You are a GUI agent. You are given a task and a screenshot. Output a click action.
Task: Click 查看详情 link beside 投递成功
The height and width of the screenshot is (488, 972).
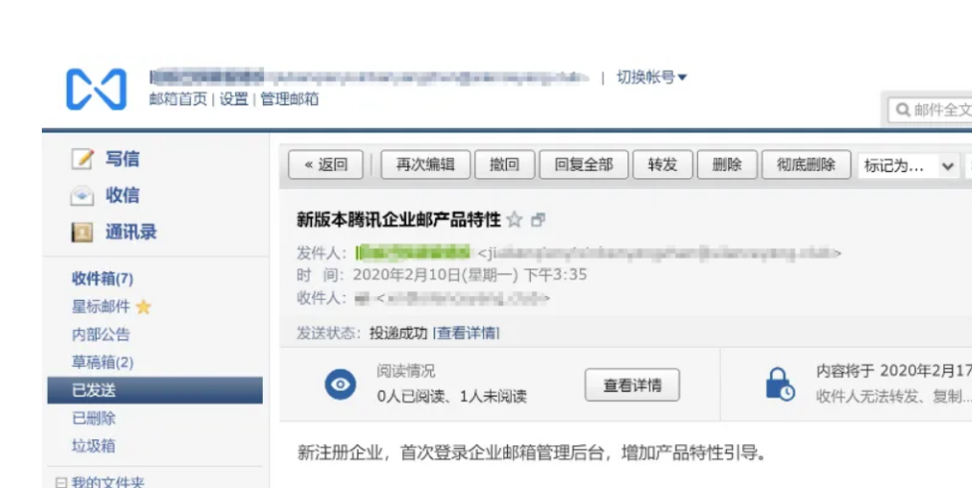[466, 333]
